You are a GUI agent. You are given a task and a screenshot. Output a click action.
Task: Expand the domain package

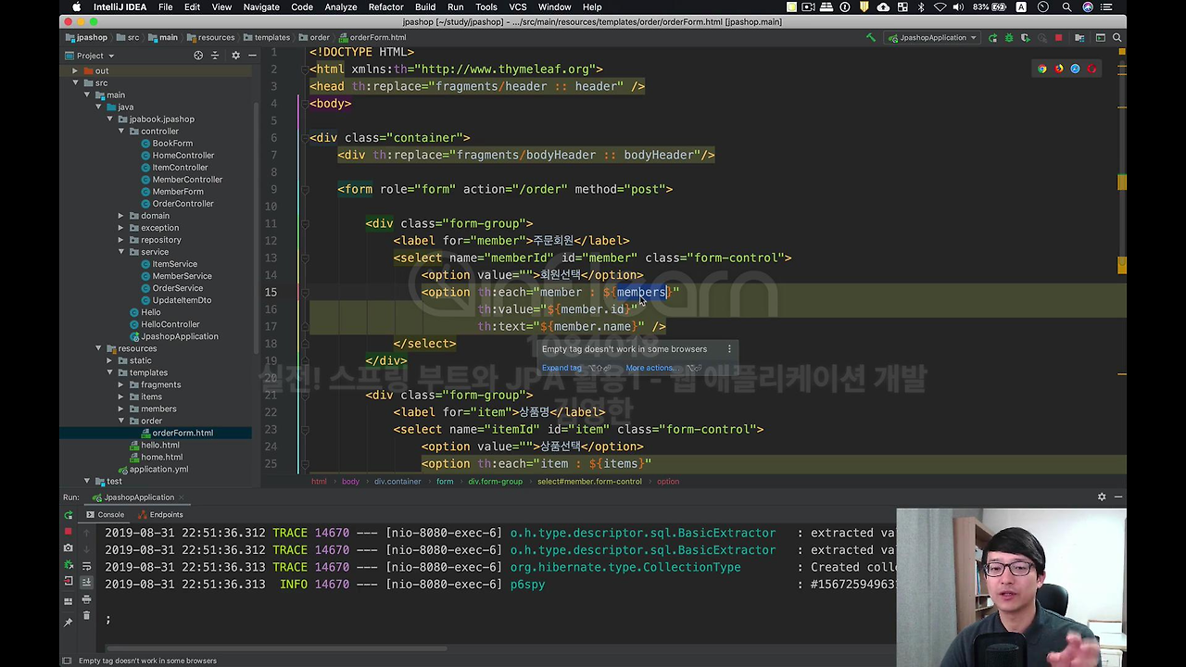click(x=120, y=216)
